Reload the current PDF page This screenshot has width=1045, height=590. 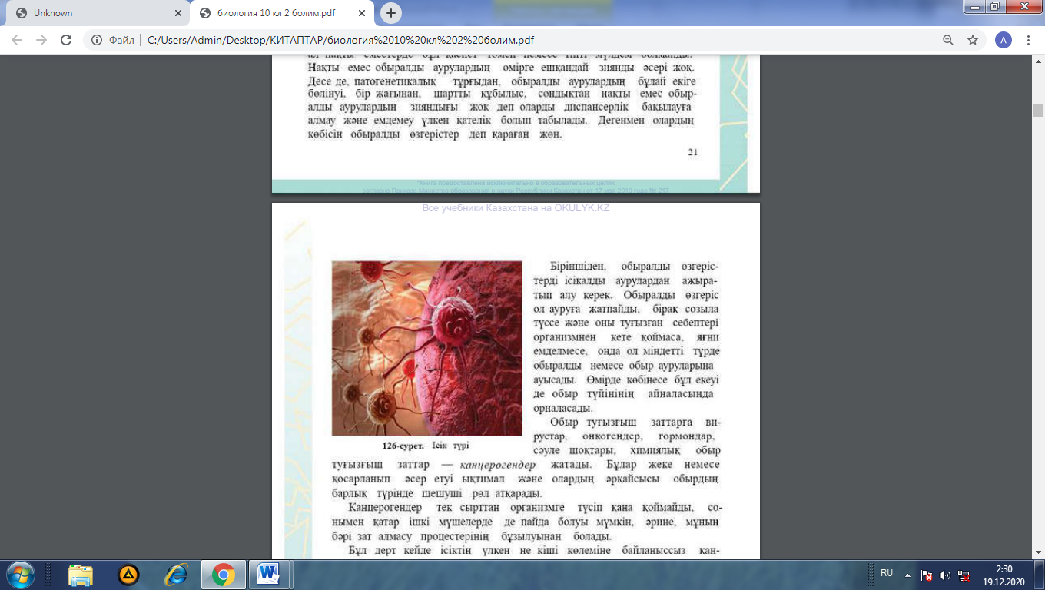[66, 40]
